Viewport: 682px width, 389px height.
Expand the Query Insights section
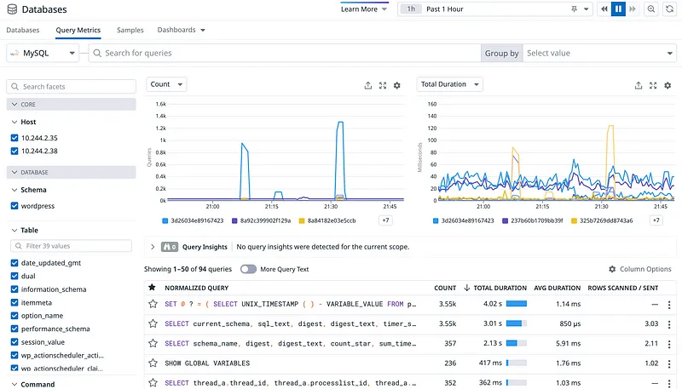[x=153, y=247]
